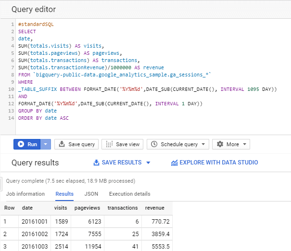
Task: Click the Save Results download icon
Action: point(96,163)
